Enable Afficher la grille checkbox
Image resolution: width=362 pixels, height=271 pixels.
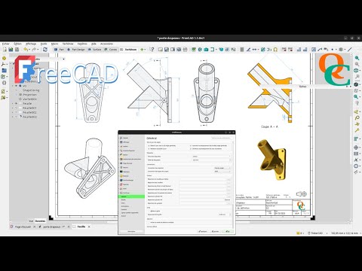tap(149, 211)
